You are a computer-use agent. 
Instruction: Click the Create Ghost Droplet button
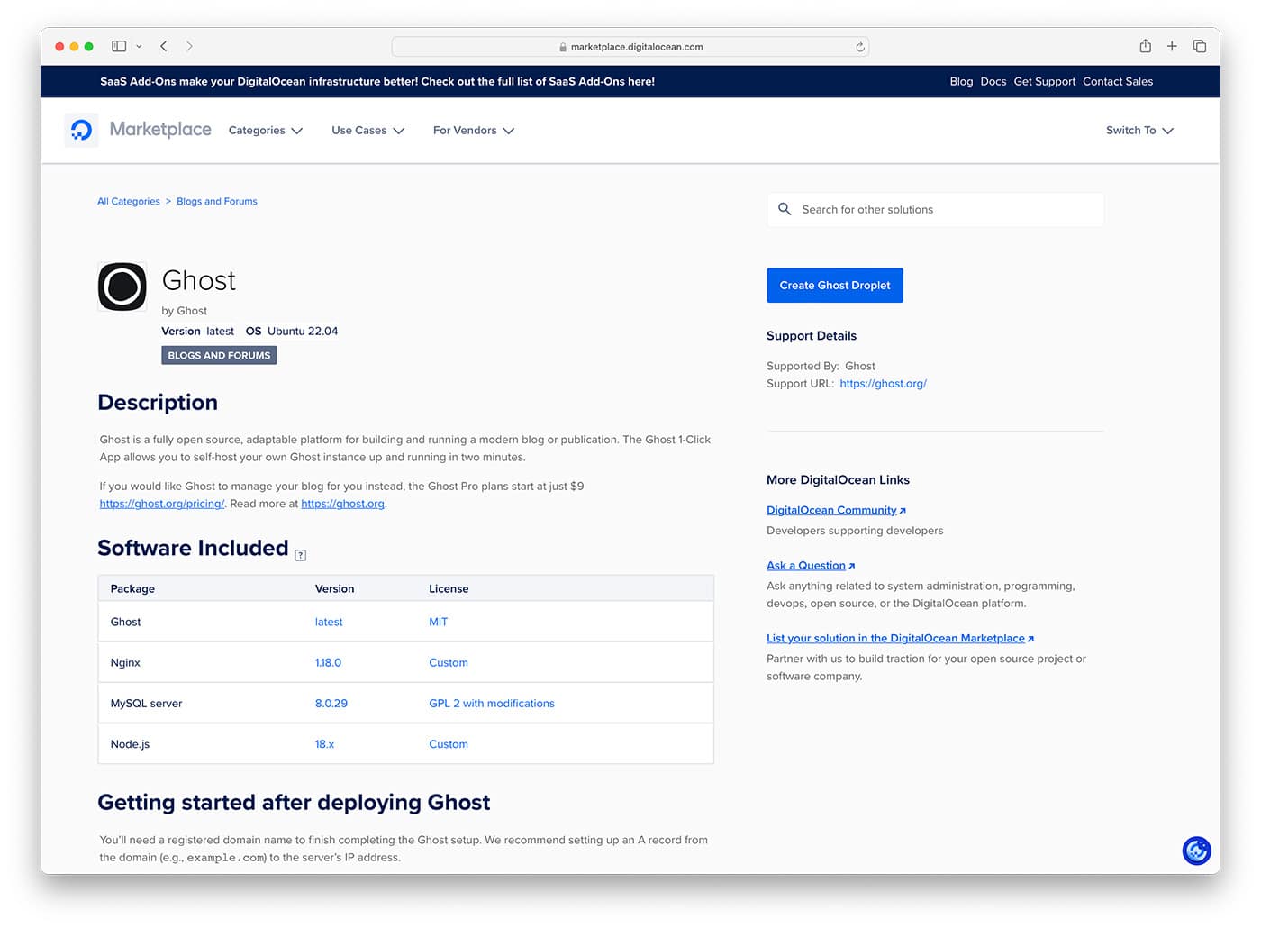[834, 285]
